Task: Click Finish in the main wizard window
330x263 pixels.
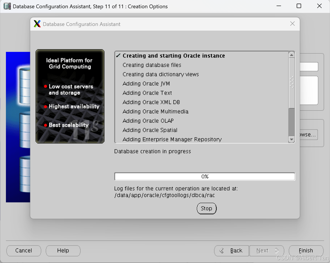Action: [x=306, y=250]
